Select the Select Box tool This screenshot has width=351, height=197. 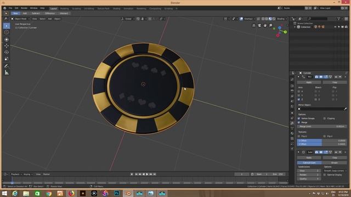pos(7,26)
